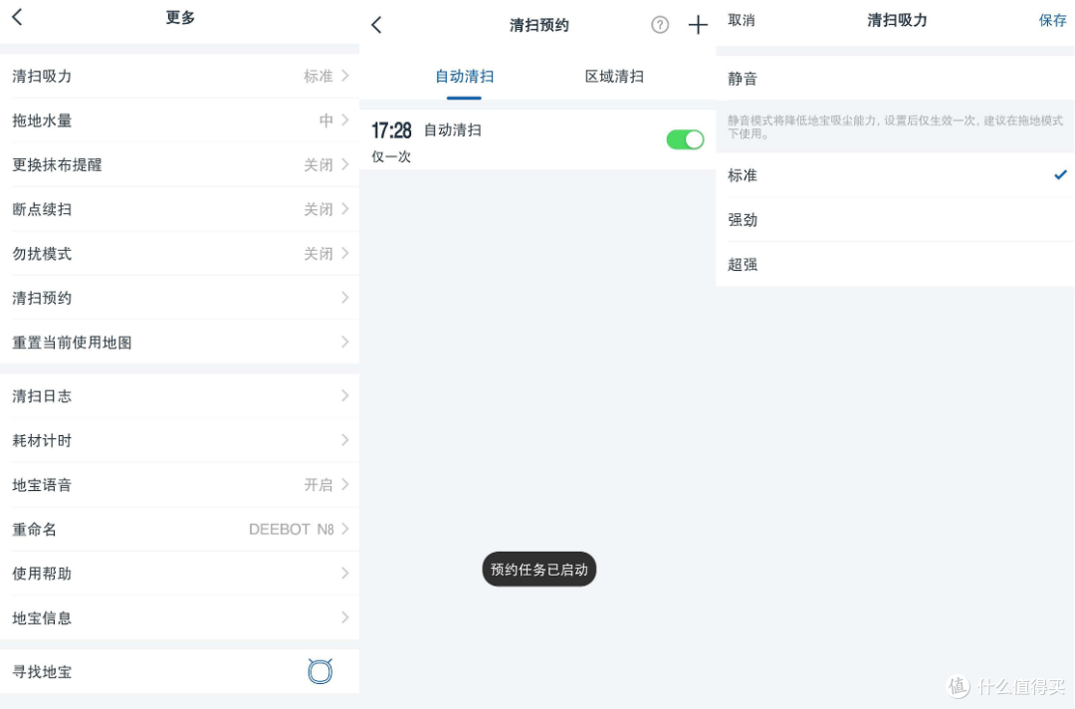Open the 地宝语音 menu row
This screenshot has width=1075, height=709.
pos(179,485)
